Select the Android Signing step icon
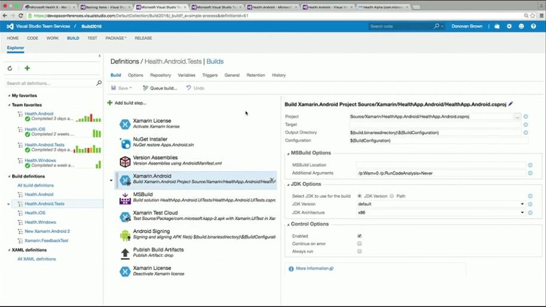 click(125, 235)
